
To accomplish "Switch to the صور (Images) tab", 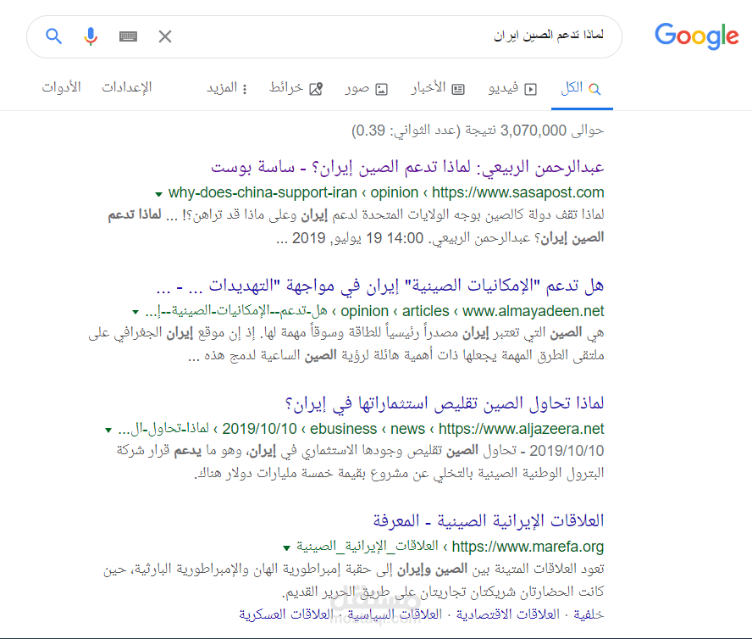I will point(367,88).
